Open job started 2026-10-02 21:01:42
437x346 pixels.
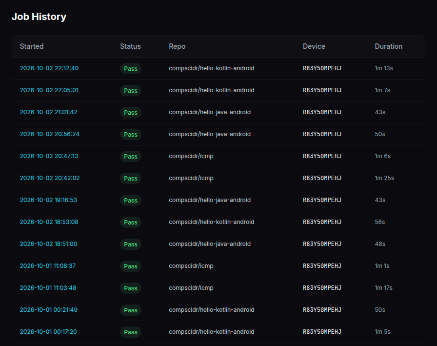48,112
